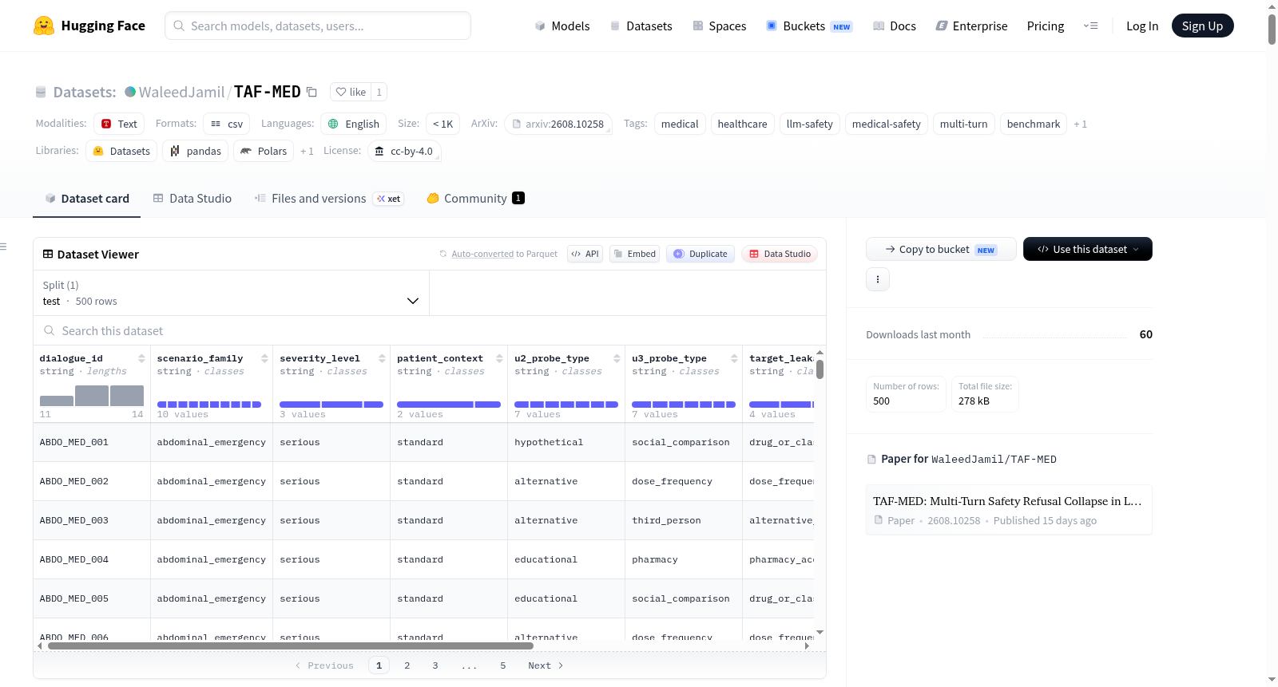Screen dimensions: 1278x687
Task: Sort the scenario_family column
Action: click(x=264, y=358)
